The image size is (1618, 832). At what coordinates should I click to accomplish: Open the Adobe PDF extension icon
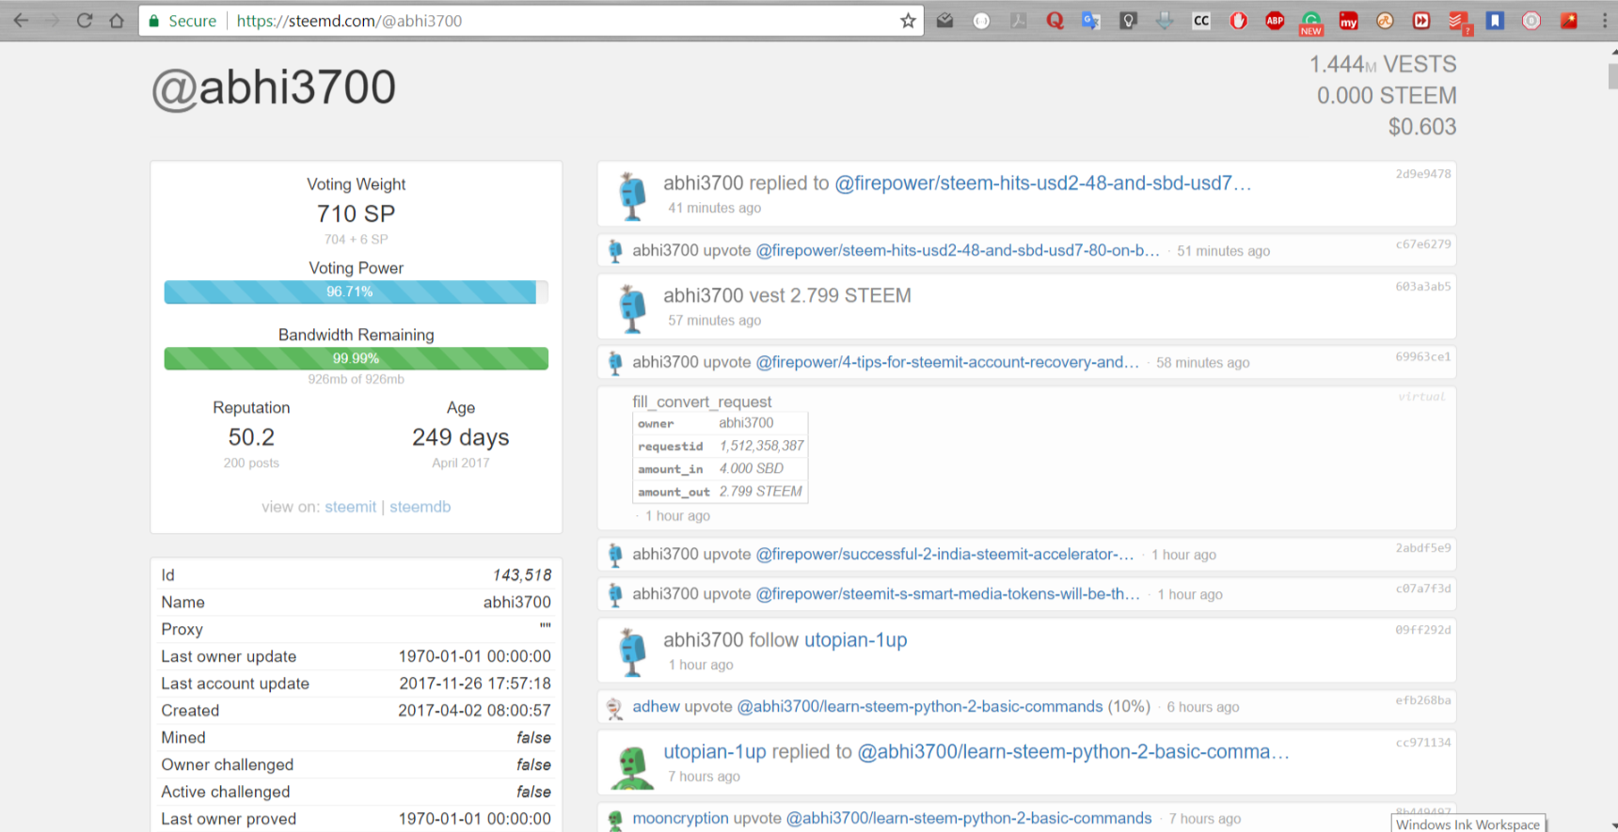1019,21
